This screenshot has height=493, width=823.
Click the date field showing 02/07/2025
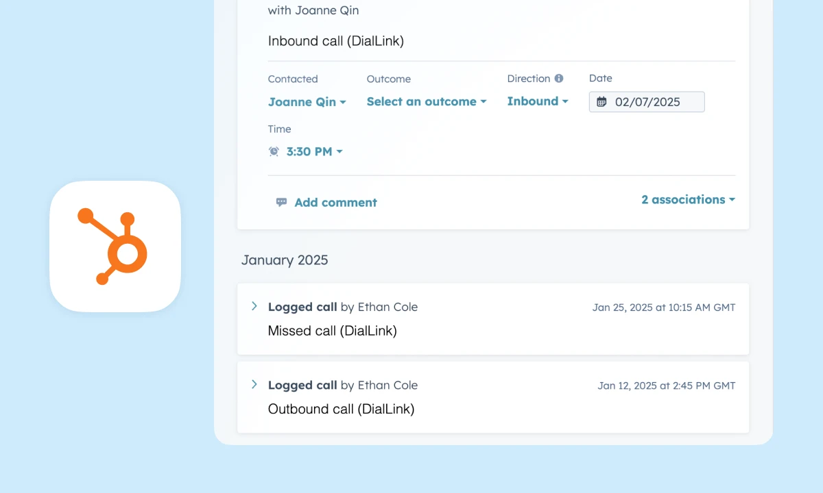point(647,102)
